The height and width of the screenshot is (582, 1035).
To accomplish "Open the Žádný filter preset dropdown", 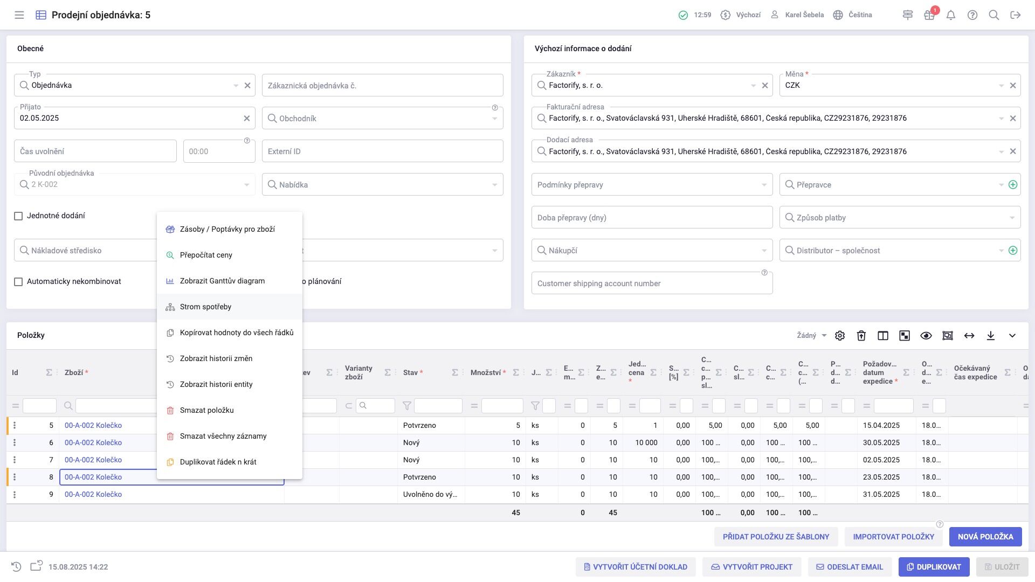I will point(811,336).
